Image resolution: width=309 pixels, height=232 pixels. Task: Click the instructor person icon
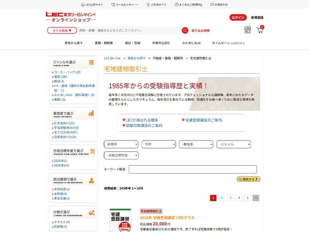[x=91, y=181]
